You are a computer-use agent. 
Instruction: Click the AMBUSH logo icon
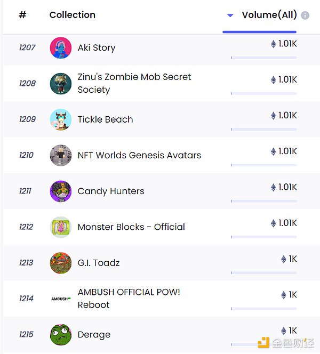[x=60, y=299]
